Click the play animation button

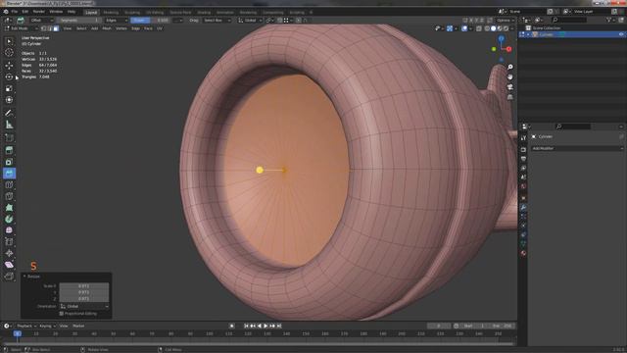click(265, 326)
